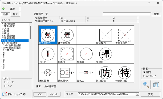Viewport: 163px width, 99px height.
Task: Select empty group 13:
Action: (15, 53)
